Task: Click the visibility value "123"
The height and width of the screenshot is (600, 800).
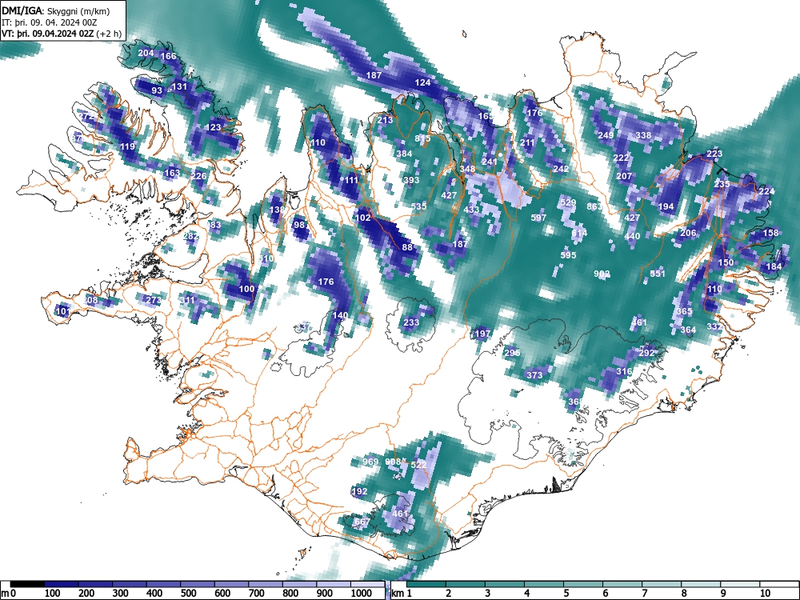Action: click(214, 127)
